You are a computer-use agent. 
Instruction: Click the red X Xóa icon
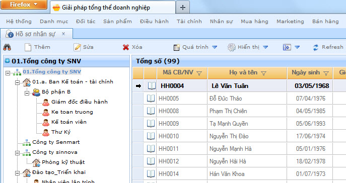pyautogui.click(x=126, y=47)
